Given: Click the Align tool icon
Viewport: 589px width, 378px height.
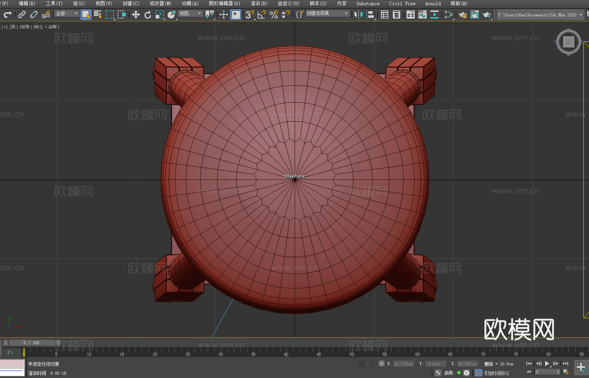Looking at the screenshot, I should 370,15.
